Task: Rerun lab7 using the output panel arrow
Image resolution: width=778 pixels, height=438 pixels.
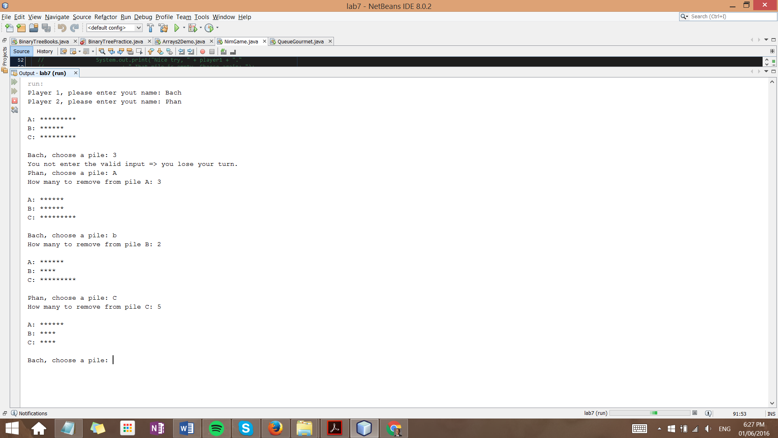Action: [x=15, y=82]
